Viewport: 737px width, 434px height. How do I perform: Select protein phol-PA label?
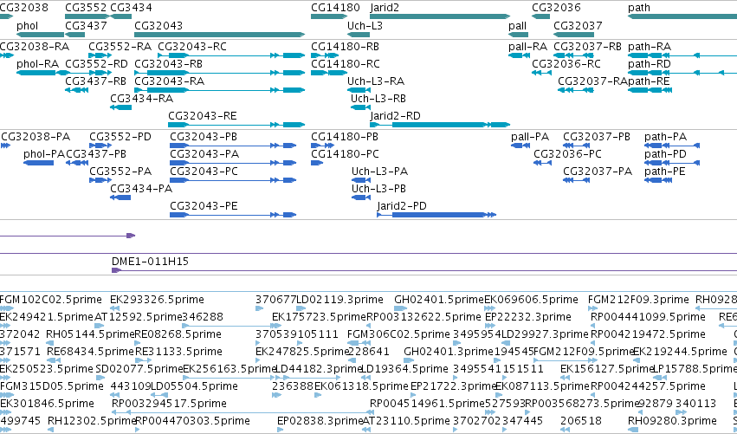pos(44,154)
